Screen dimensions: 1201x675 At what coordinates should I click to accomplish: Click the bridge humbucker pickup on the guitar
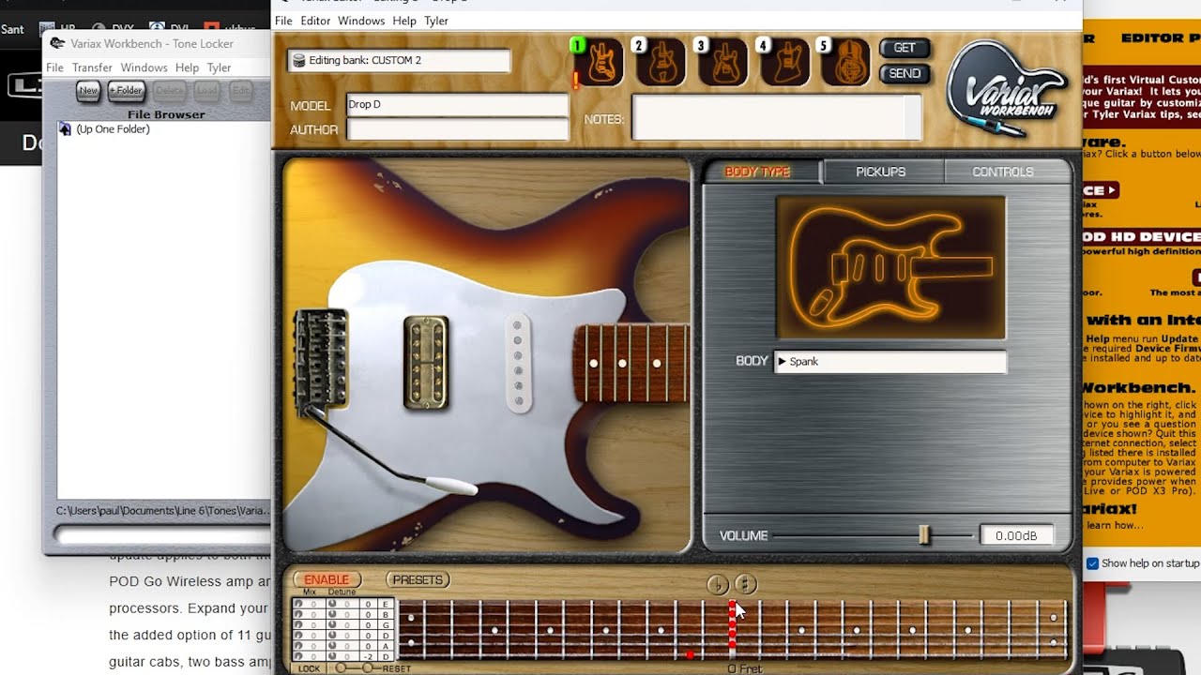[x=426, y=362]
